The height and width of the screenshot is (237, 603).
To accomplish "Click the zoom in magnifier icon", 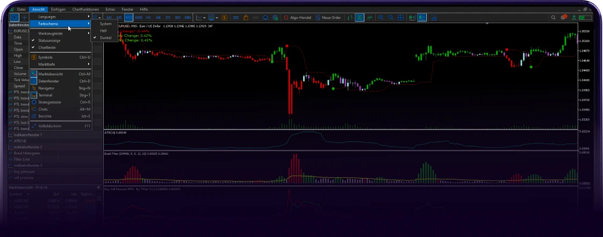I will pos(381,18).
